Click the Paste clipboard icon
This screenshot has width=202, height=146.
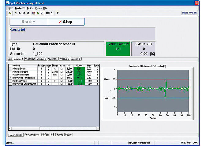click(28, 13)
